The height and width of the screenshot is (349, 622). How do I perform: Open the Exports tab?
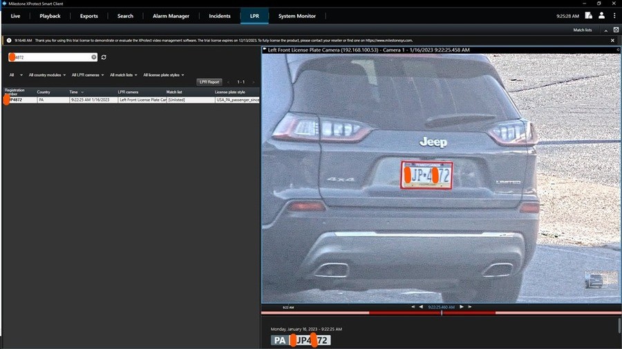(x=89, y=16)
